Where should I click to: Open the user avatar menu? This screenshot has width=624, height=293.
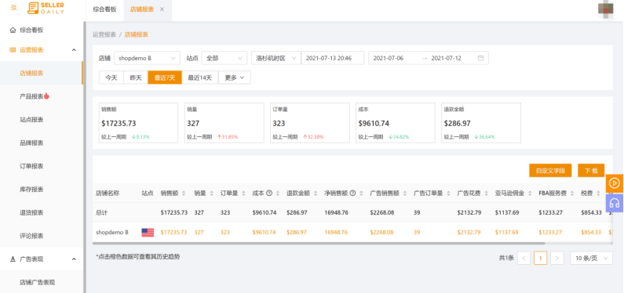[606, 9]
